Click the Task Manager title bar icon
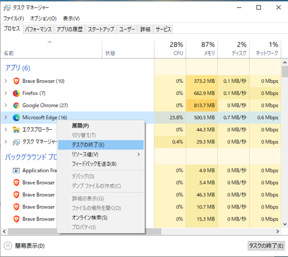Image resolution: width=288 pixels, height=257 pixels. 7,8
